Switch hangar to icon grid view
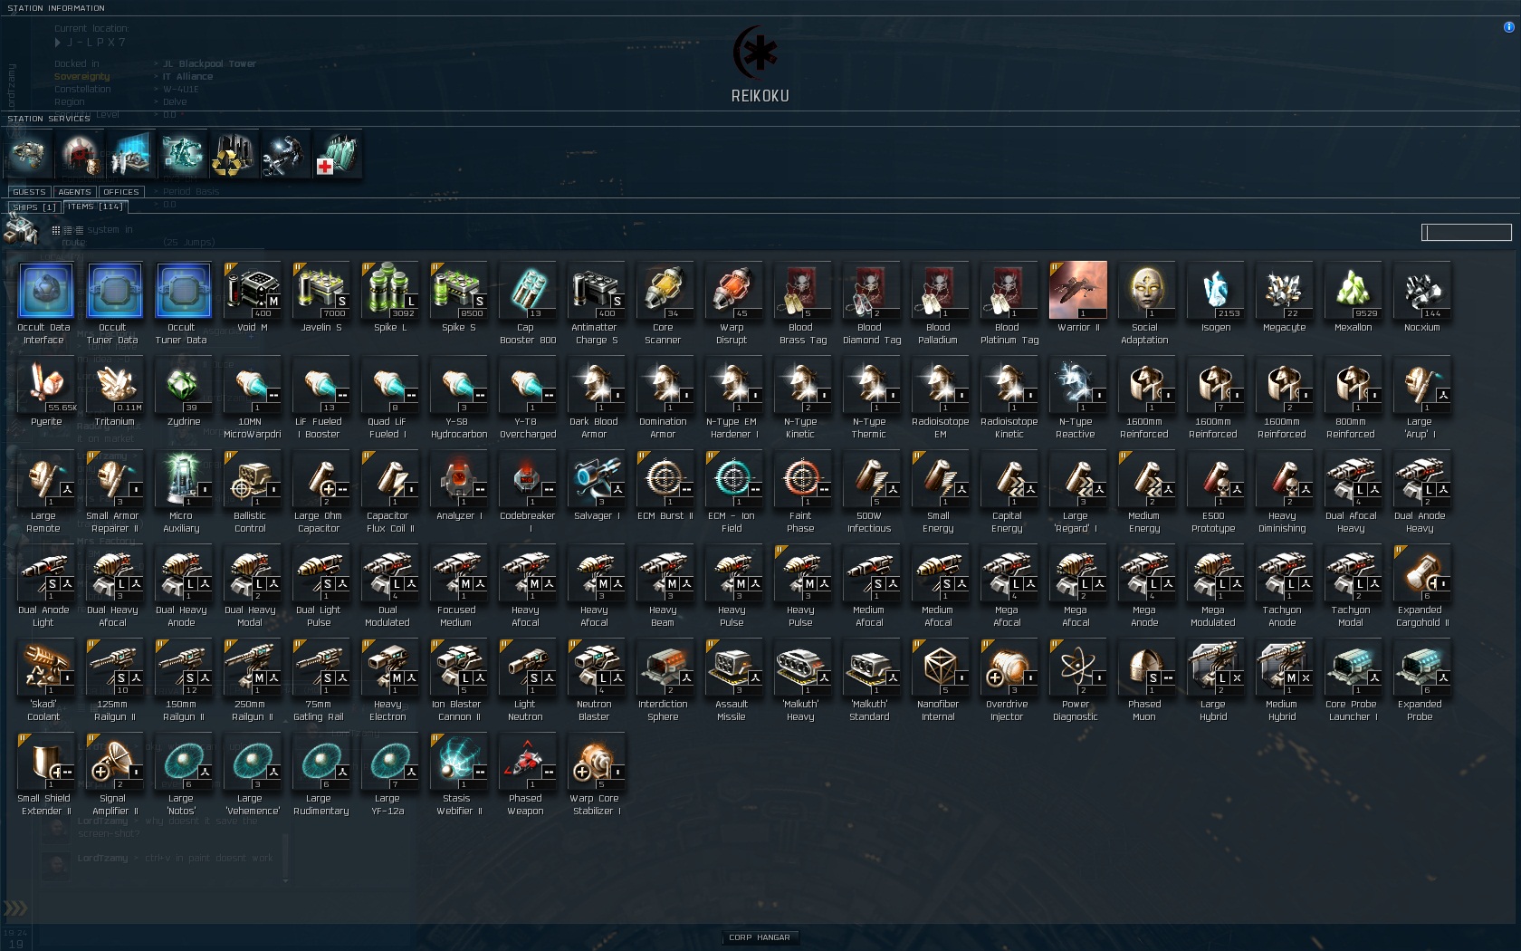1521x951 pixels. (56, 230)
